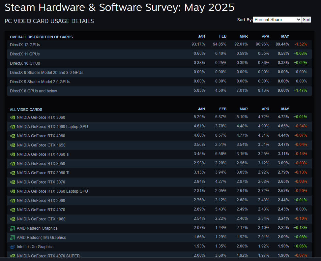
Task: Click the MAY column header in All Video Cards
Action: (x=285, y=109)
